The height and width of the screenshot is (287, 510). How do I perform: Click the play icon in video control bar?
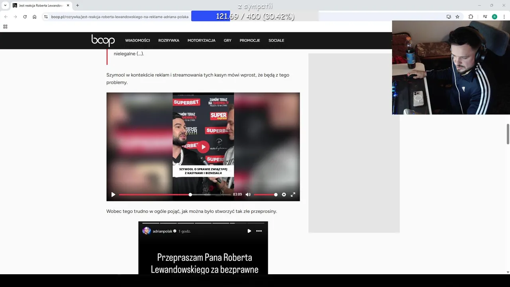(x=113, y=195)
